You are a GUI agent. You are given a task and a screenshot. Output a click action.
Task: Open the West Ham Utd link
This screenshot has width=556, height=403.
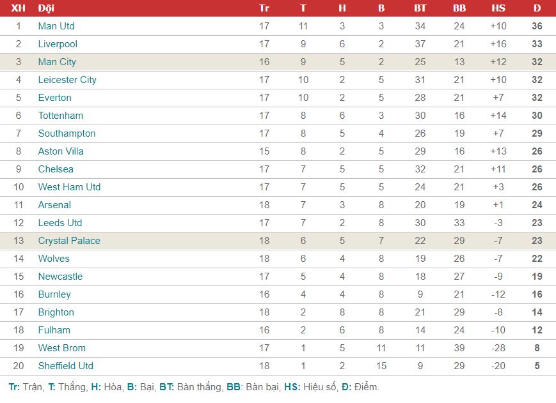tap(70, 187)
